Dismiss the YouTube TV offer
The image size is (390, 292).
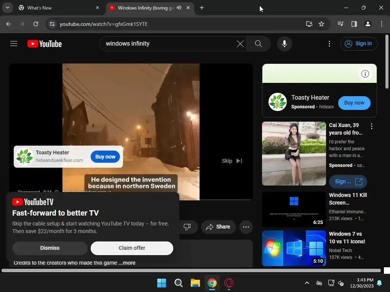[50, 248]
